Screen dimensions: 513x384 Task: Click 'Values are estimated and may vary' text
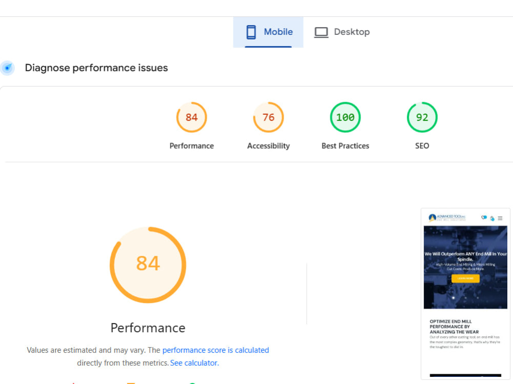[x=86, y=350]
